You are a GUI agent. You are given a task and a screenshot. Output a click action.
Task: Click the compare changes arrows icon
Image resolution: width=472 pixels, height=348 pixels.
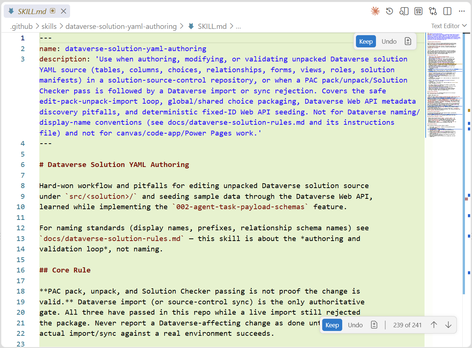pos(433,11)
